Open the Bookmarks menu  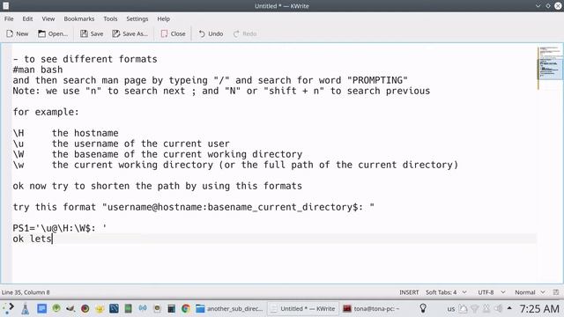79,18
